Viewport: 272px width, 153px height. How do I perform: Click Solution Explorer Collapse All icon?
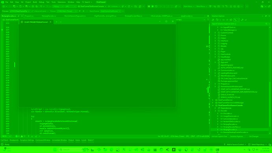pos(227,20)
